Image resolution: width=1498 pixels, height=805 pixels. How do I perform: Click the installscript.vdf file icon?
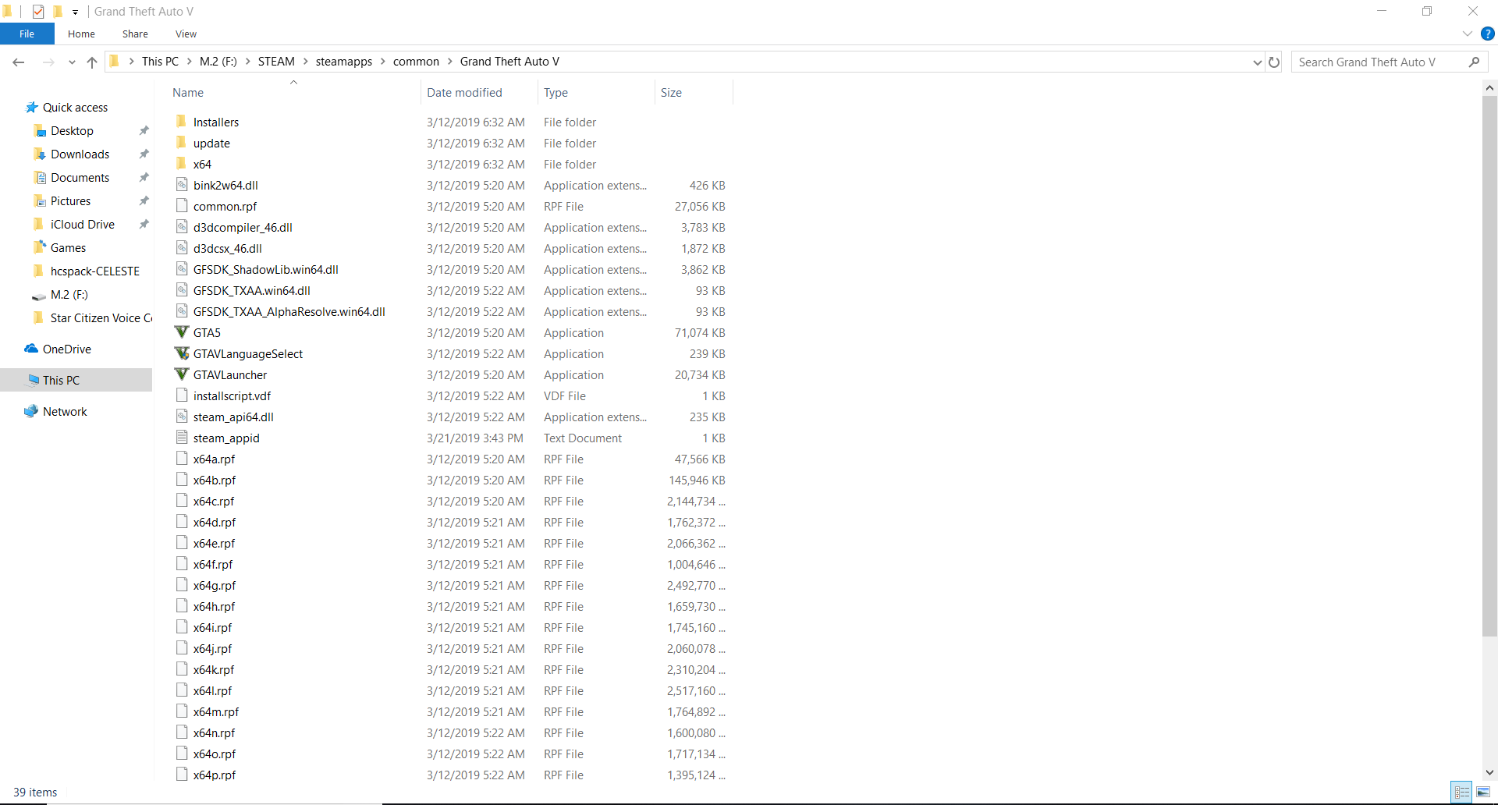(x=182, y=395)
